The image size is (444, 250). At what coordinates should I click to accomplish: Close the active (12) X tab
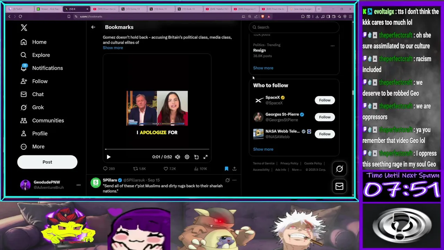point(87,9)
